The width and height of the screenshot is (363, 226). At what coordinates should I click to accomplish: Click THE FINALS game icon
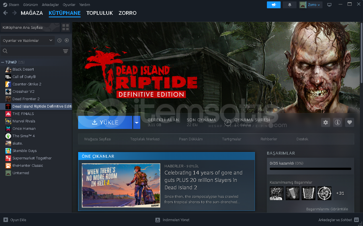click(8, 114)
